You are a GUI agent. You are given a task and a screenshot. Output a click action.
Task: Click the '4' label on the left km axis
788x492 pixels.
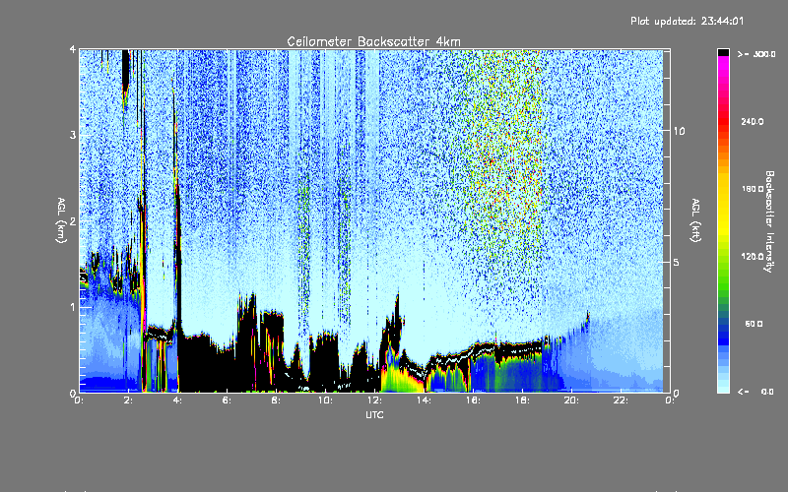point(73,50)
